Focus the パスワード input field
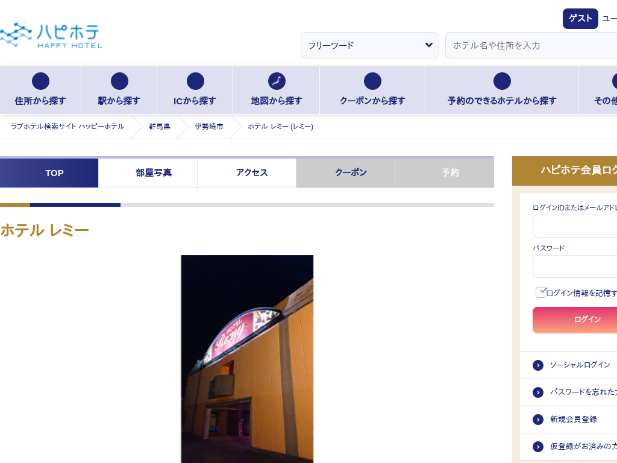The height and width of the screenshot is (463, 617). 575,266
